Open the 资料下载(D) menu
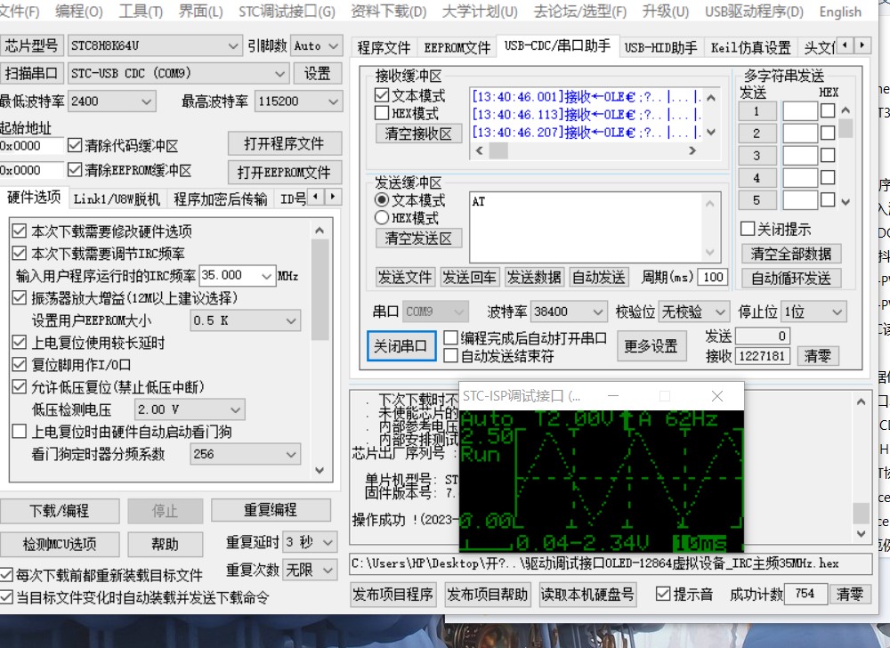Image resolution: width=890 pixels, height=648 pixels. coord(388,12)
